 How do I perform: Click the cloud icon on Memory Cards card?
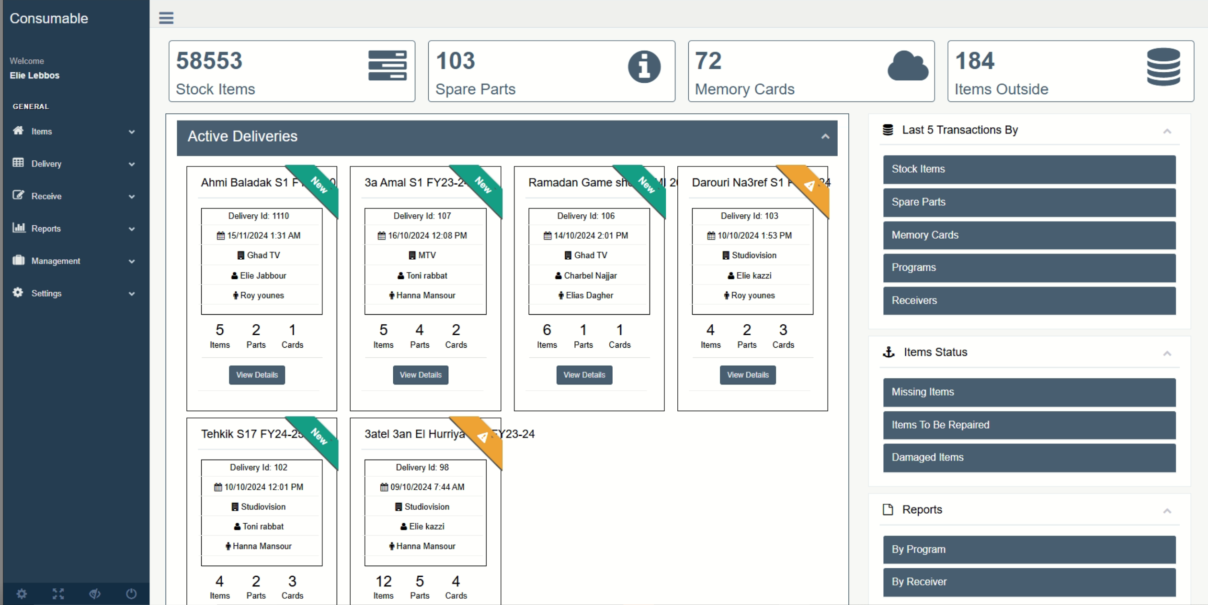pyautogui.click(x=907, y=66)
